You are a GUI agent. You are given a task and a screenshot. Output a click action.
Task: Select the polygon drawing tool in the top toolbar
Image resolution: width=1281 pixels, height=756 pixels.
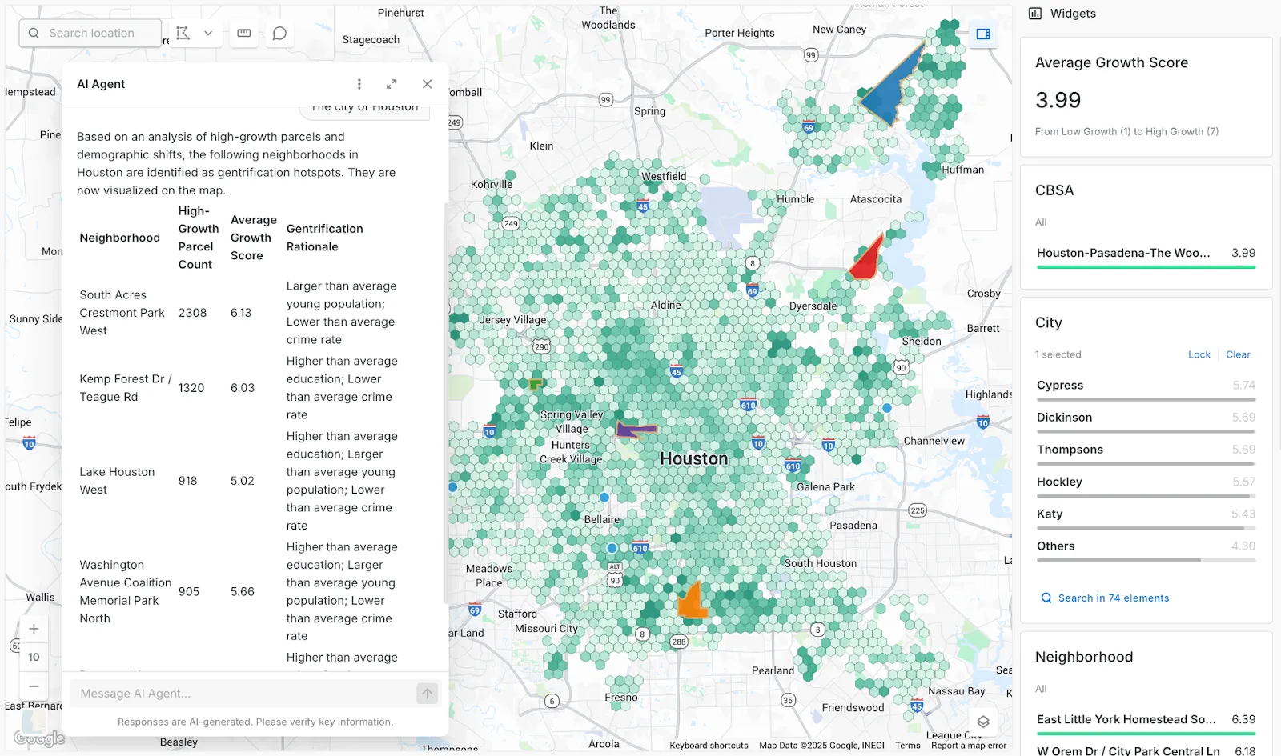click(183, 33)
